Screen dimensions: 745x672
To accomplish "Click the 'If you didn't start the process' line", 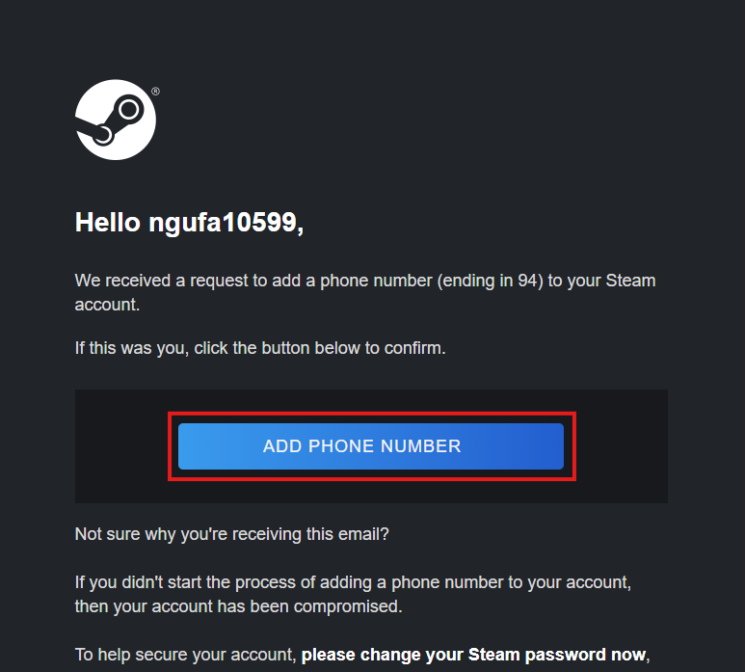I will (x=191, y=583).
